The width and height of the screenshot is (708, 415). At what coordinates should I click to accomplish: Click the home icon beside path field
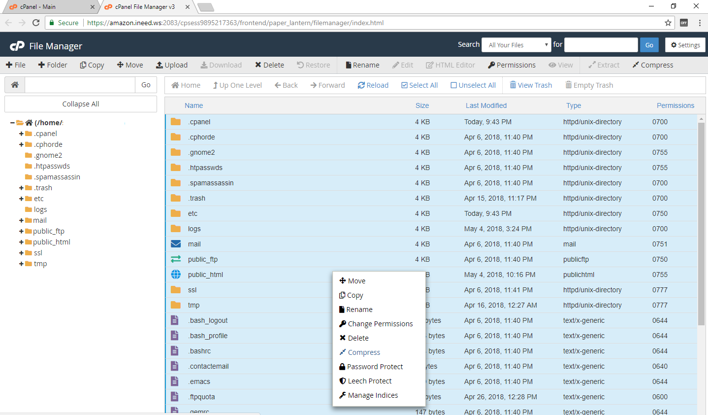tap(15, 85)
